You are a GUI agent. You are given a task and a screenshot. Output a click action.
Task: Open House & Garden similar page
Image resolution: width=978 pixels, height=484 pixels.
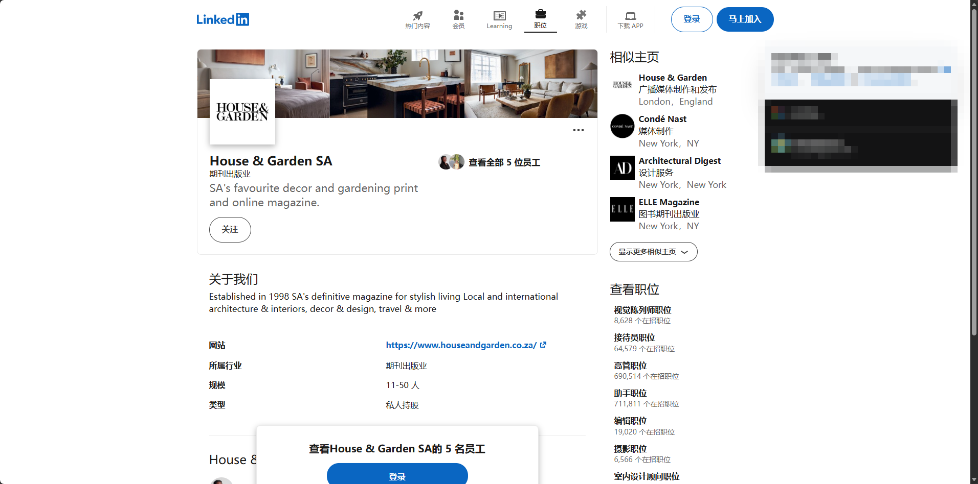point(673,78)
